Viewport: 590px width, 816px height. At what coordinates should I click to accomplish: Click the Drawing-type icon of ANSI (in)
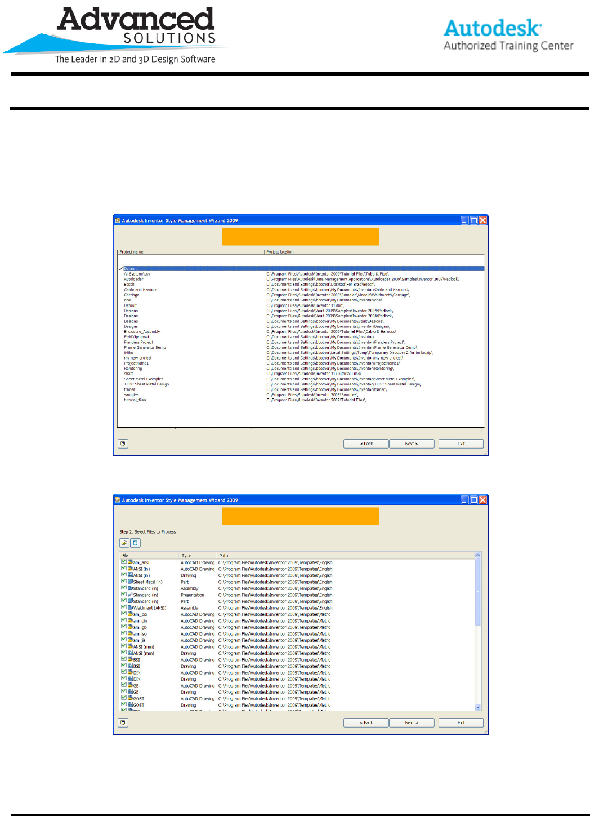pos(130,575)
